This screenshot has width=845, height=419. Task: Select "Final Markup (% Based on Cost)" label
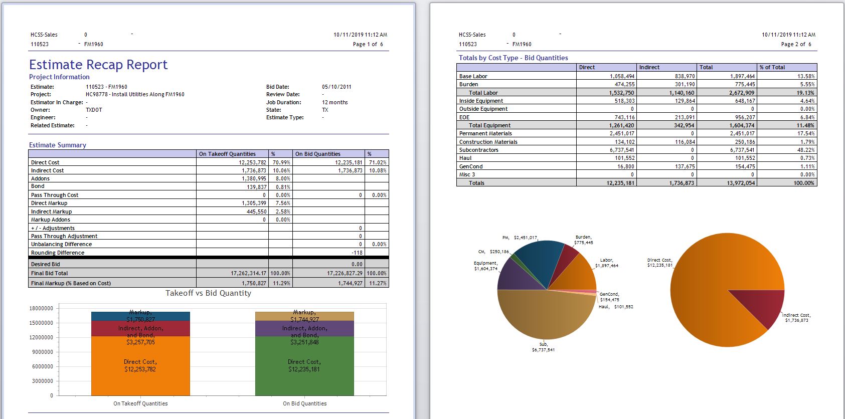pyautogui.click(x=71, y=283)
